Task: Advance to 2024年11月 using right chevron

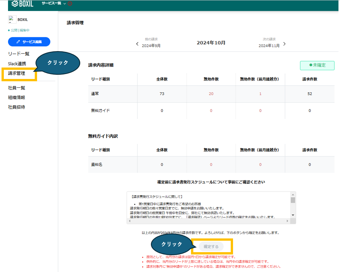Action: [x=284, y=44]
